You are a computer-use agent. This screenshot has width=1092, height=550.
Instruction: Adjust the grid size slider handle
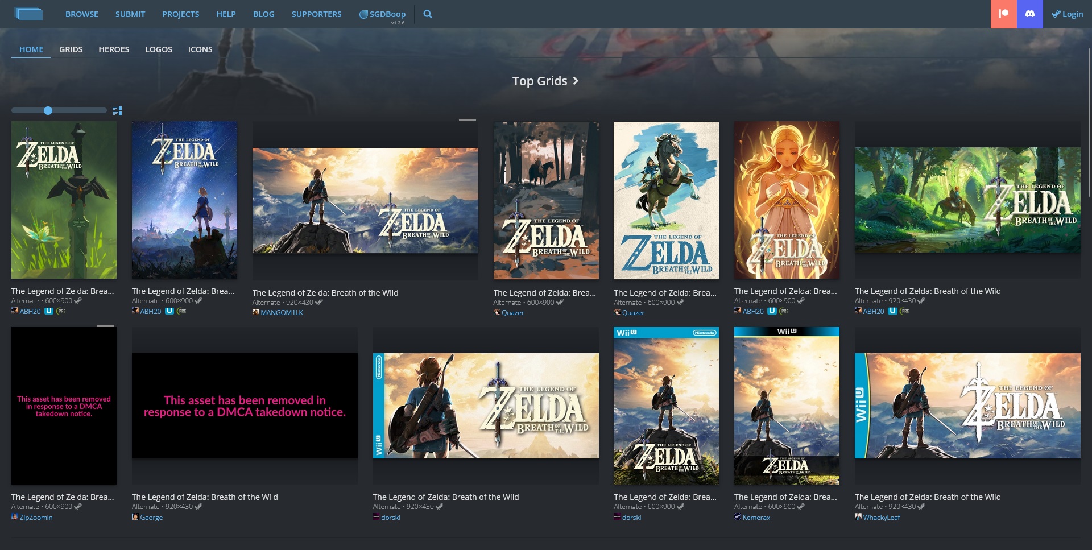(48, 110)
